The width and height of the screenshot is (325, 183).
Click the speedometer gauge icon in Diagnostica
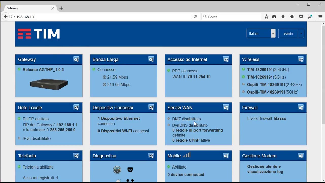click(117, 170)
